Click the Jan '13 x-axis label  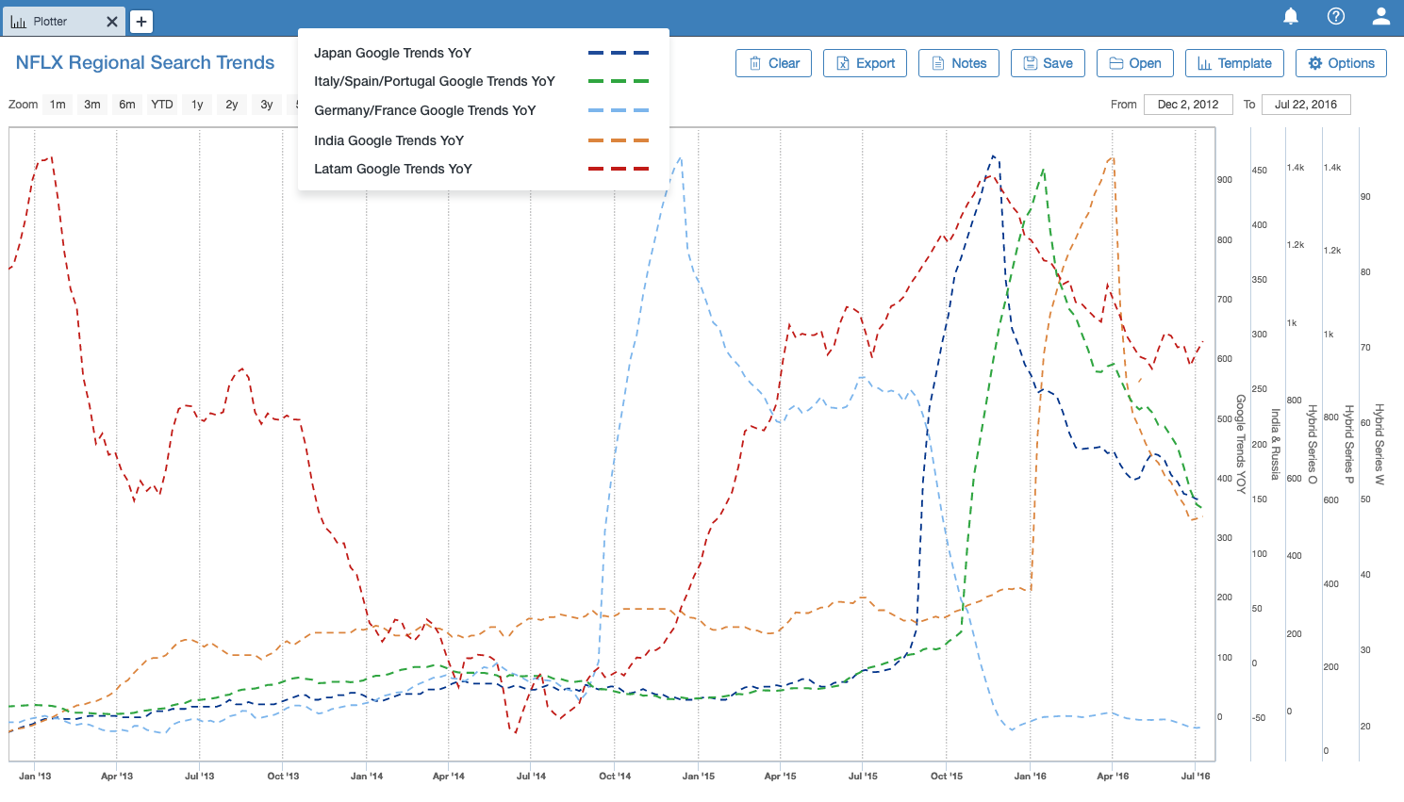[x=35, y=777]
